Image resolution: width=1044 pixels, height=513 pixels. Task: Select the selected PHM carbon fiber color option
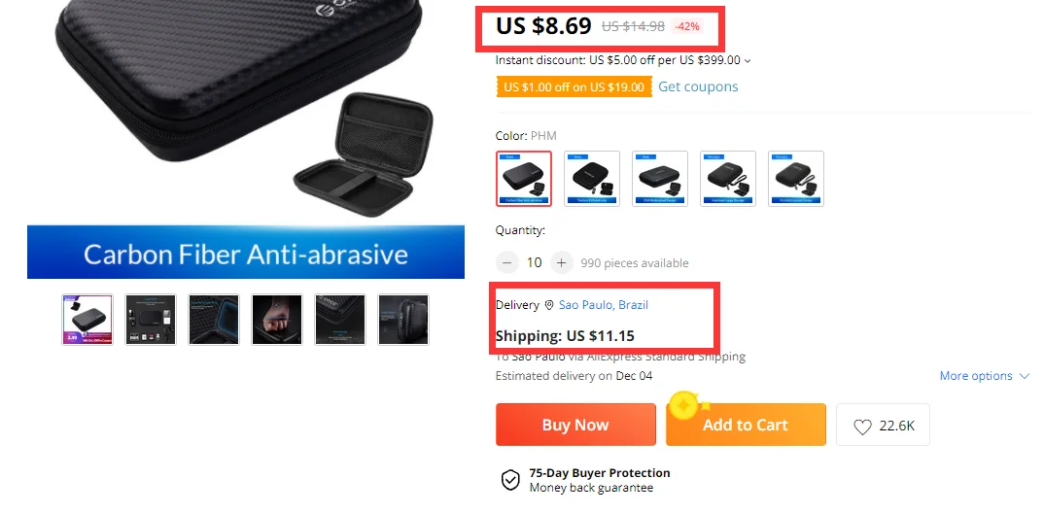[x=523, y=179]
